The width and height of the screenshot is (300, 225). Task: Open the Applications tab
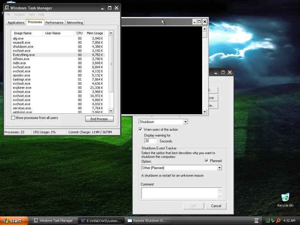(16, 23)
